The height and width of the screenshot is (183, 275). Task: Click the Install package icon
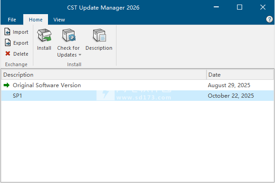tap(44, 36)
